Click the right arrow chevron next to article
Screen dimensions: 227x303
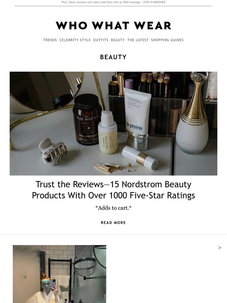click(220, 248)
